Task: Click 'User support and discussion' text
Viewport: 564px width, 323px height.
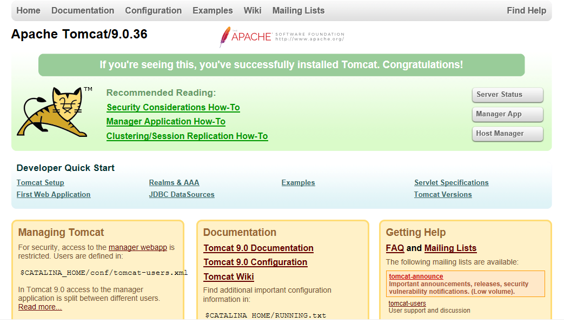Action: 429,311
